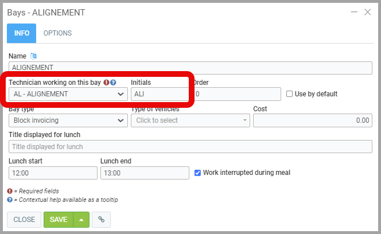This screenshot has width=381, height=234.
Task: Open the Technician working on this bay dropdown
Action: point(68,94)
